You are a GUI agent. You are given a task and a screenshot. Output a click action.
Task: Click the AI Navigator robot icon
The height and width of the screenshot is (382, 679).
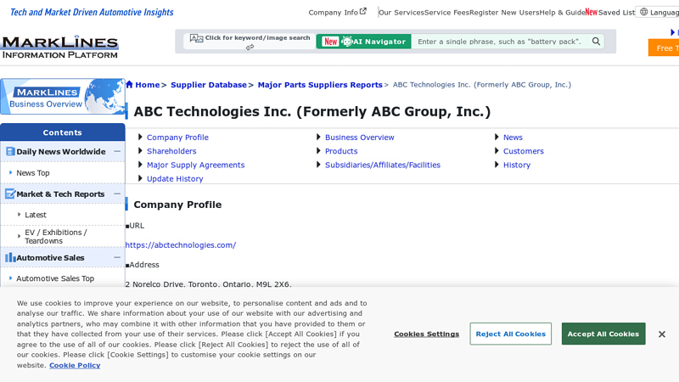tap(346, 41)
